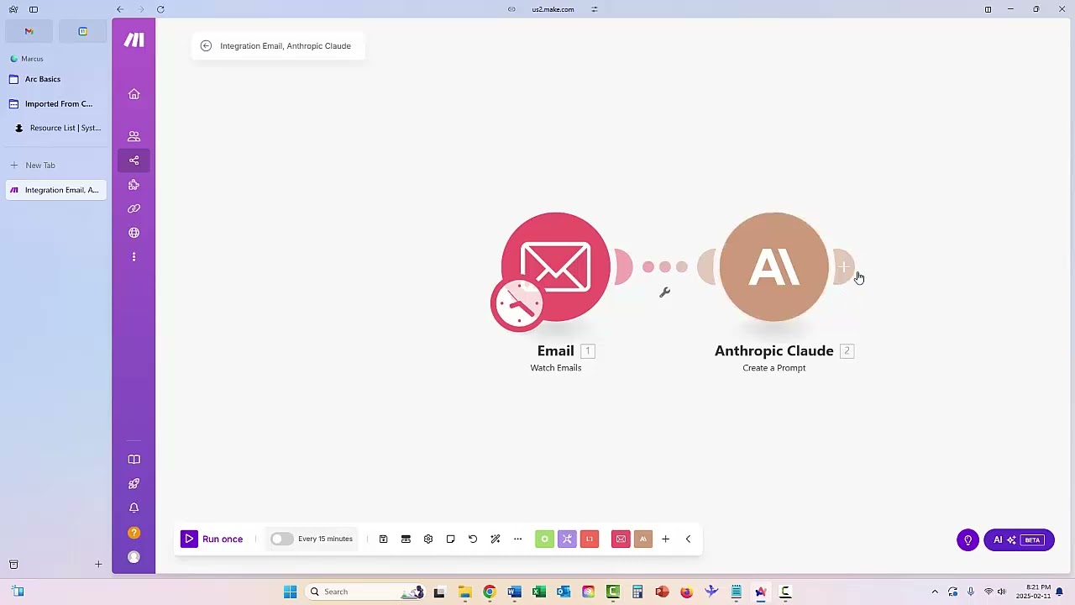
Task: Open Make home from sidebar
Action: click(x=134, y=94)
